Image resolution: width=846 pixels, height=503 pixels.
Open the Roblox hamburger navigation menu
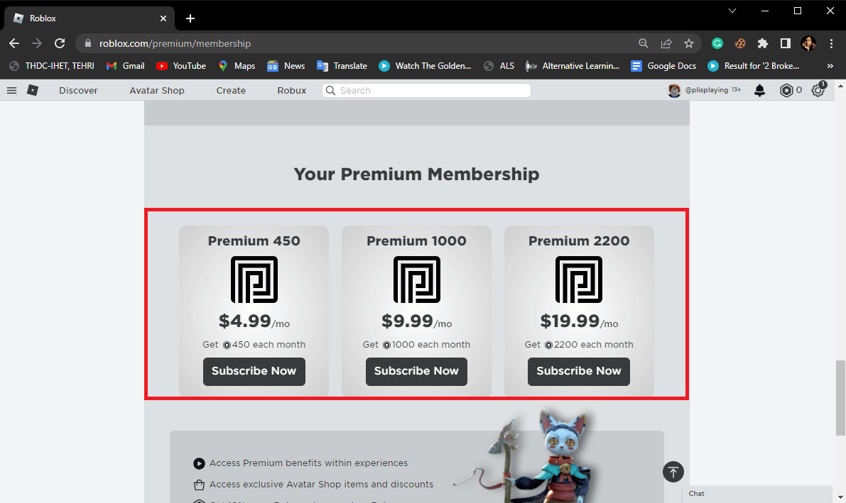pos(11,90)
